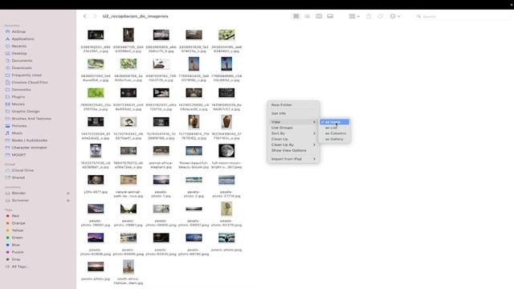Expand the Sort By submenu
Viewport: 514px width, 289px height.
tap(293, 133)
